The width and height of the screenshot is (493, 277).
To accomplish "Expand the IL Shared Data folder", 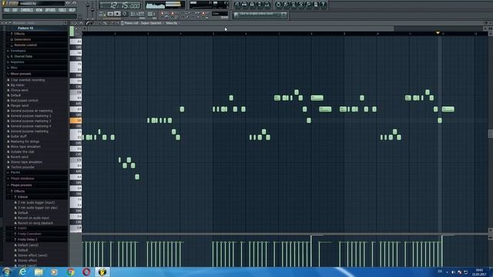I will tap(22, 56).
